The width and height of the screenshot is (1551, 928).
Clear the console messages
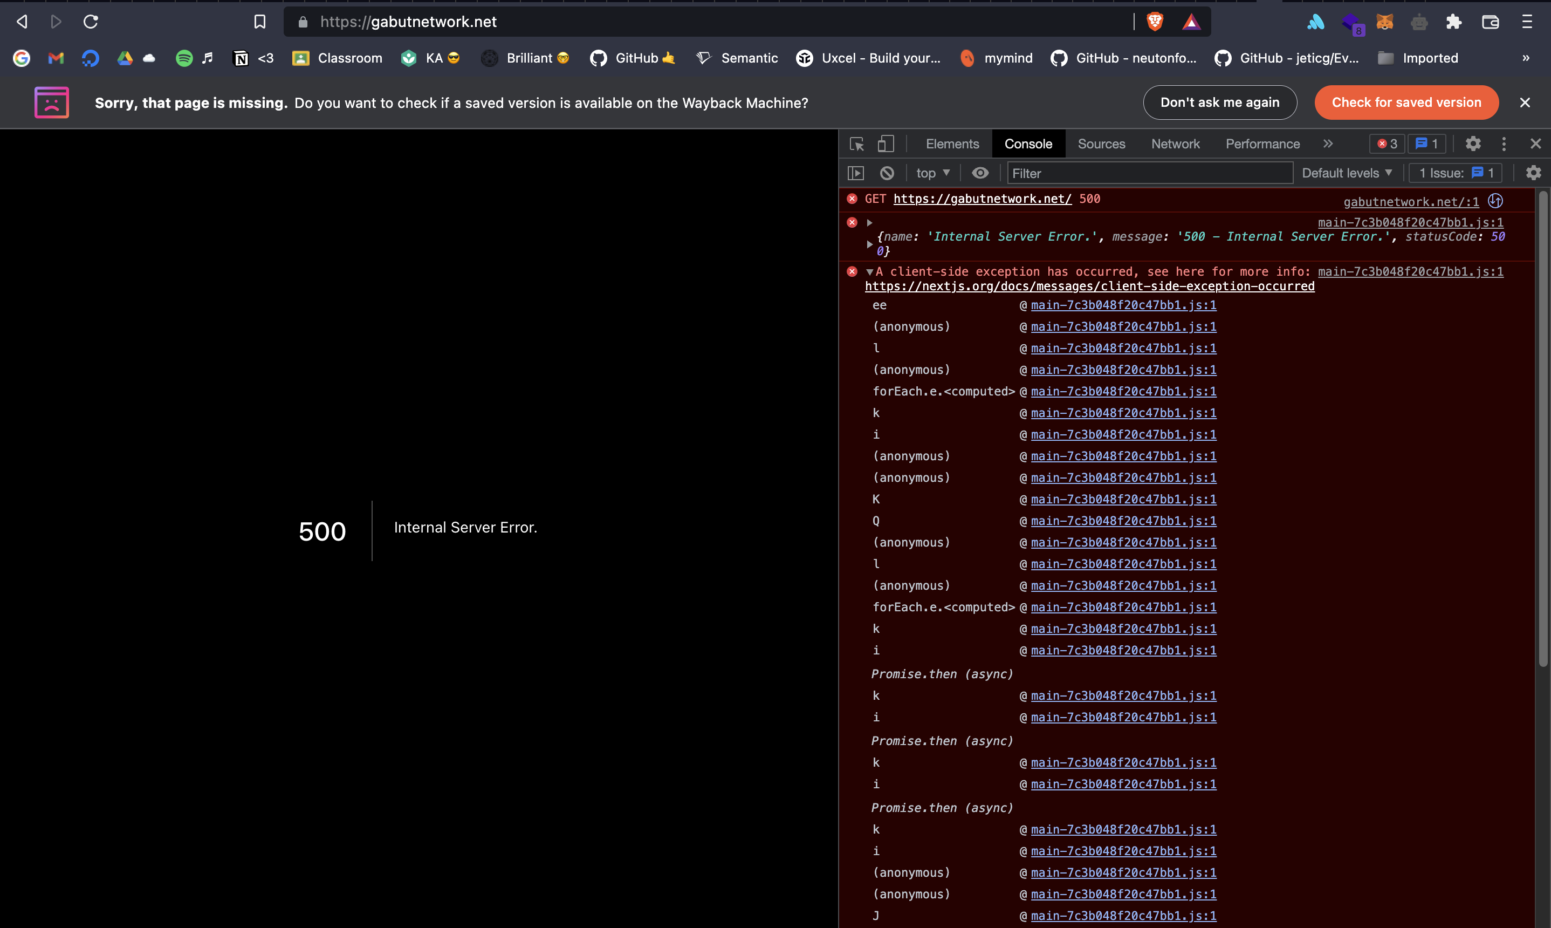887,173
